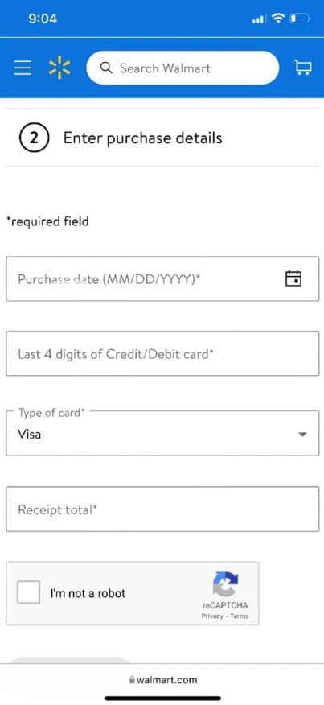Select the Visa card type field

coord(162,433)
